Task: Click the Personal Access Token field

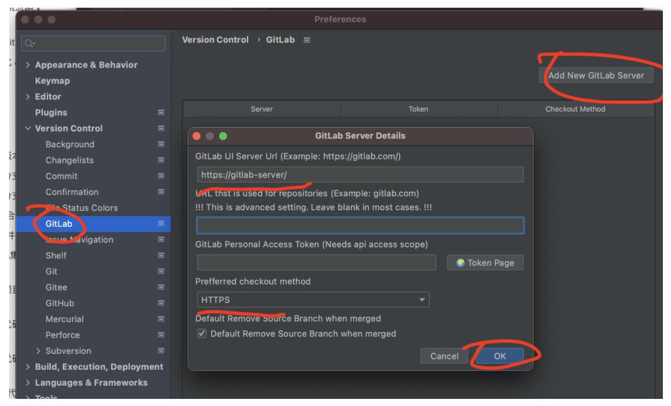Action: click(317, 263)
